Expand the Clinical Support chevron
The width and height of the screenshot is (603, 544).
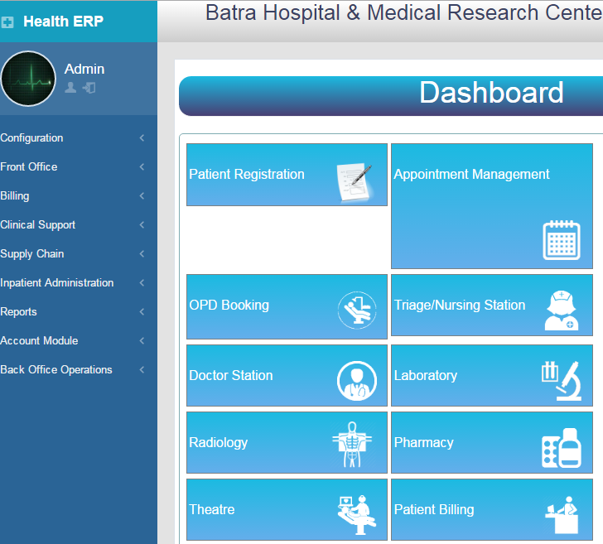[x=142, y=225]
